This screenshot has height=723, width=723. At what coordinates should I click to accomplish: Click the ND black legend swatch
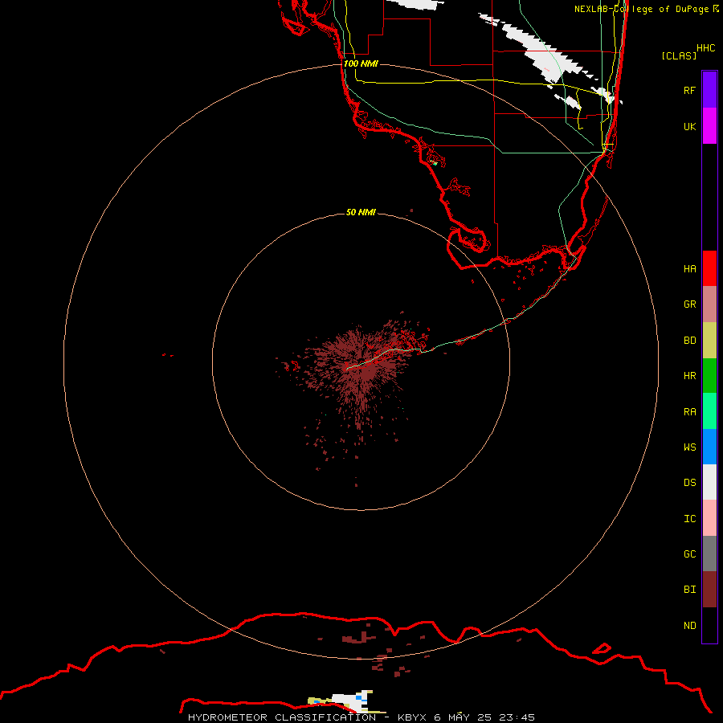click(x=709, y=625)
